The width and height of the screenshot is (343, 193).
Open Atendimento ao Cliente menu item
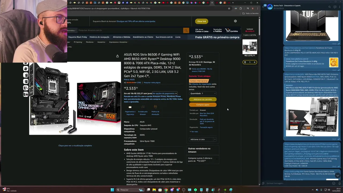pyautogui.click(x=143, y=37)
